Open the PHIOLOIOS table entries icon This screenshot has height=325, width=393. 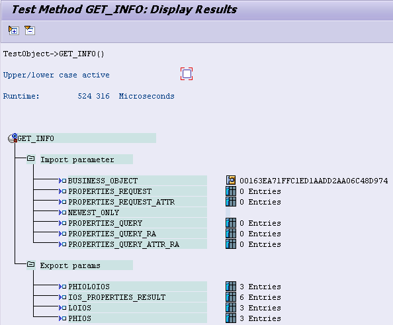(x=231, y=287)
